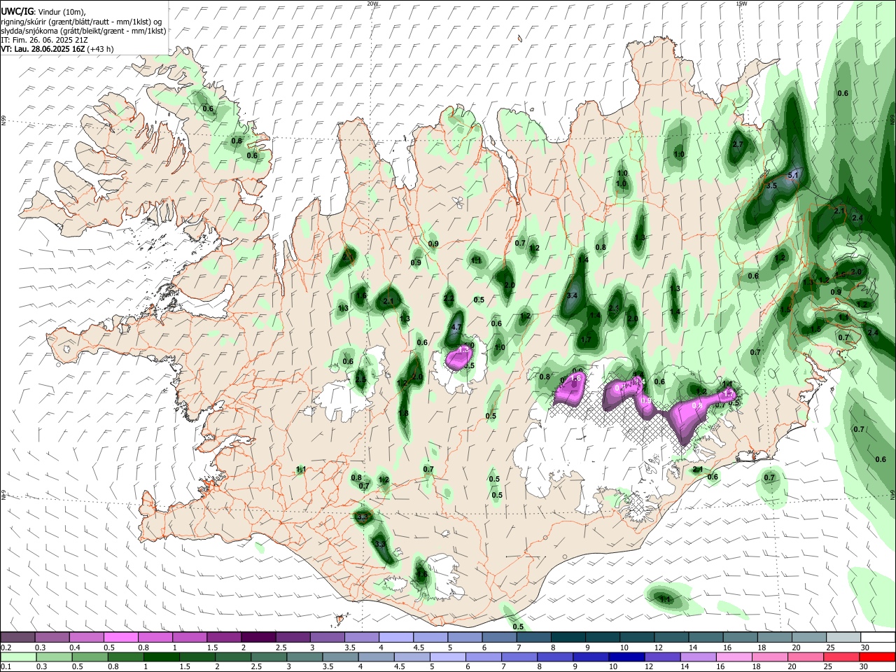Click the bright red 30 swatch in rain scale
896x672 pixels.
tap(877, 657)
